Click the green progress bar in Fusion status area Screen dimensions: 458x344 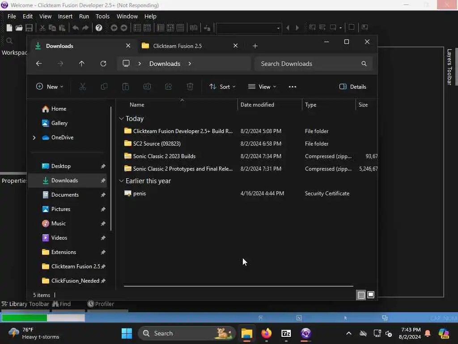tap(24, 318)
